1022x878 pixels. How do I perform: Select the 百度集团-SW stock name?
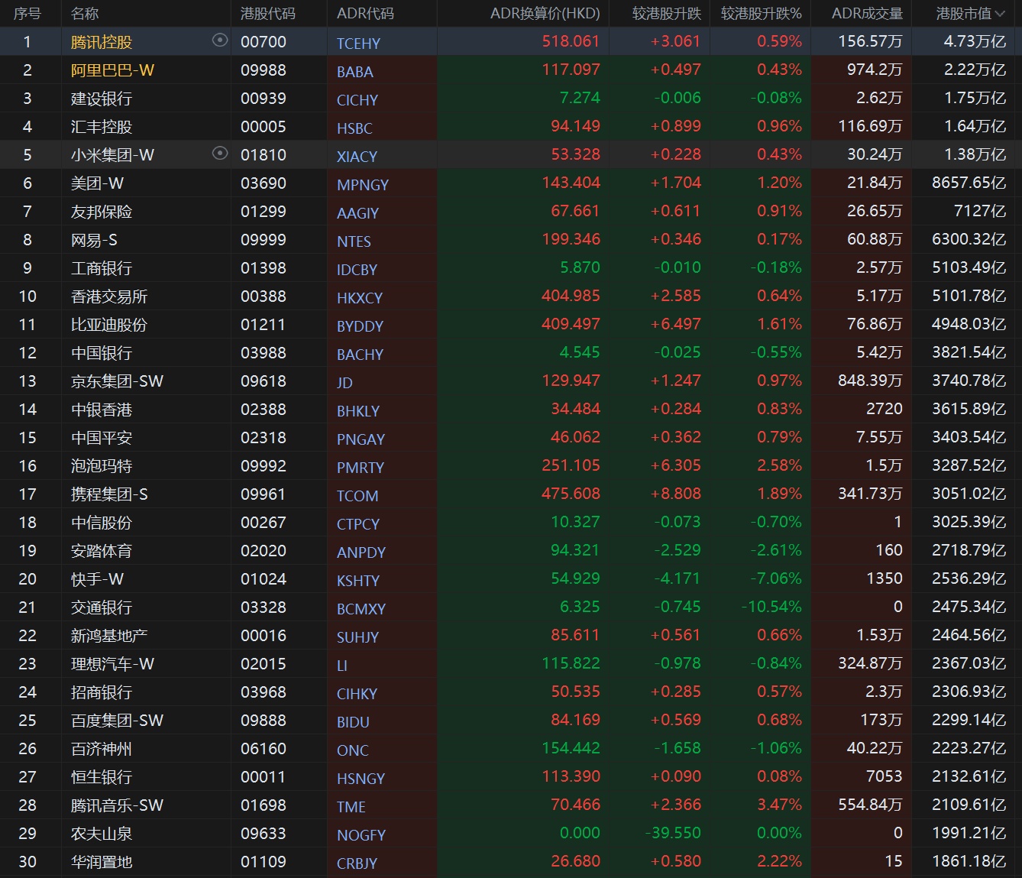point(117,721)
